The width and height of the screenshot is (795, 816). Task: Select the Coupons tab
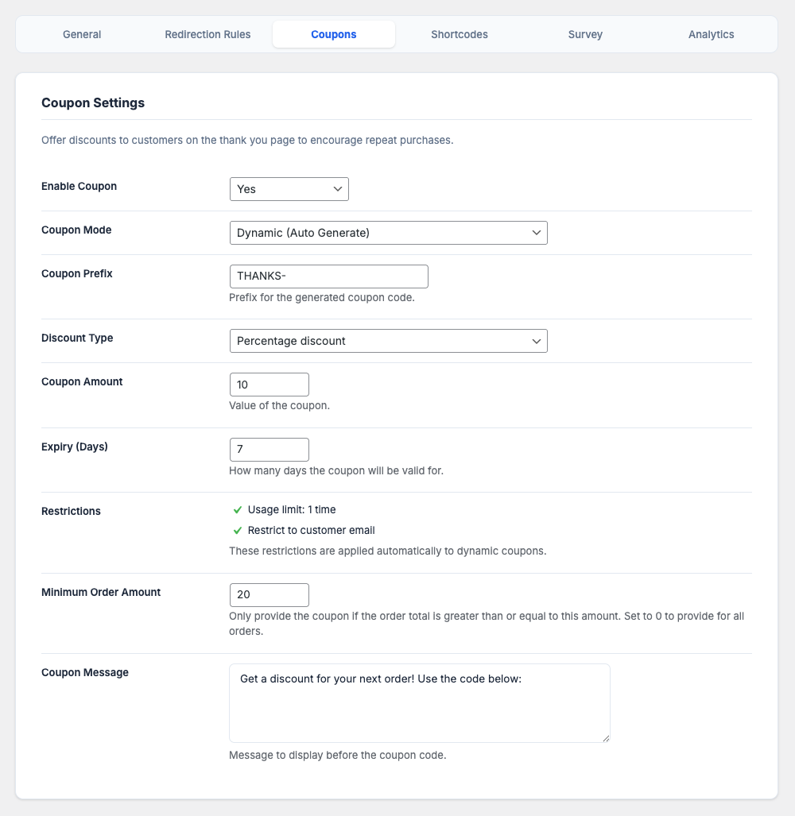334,35
